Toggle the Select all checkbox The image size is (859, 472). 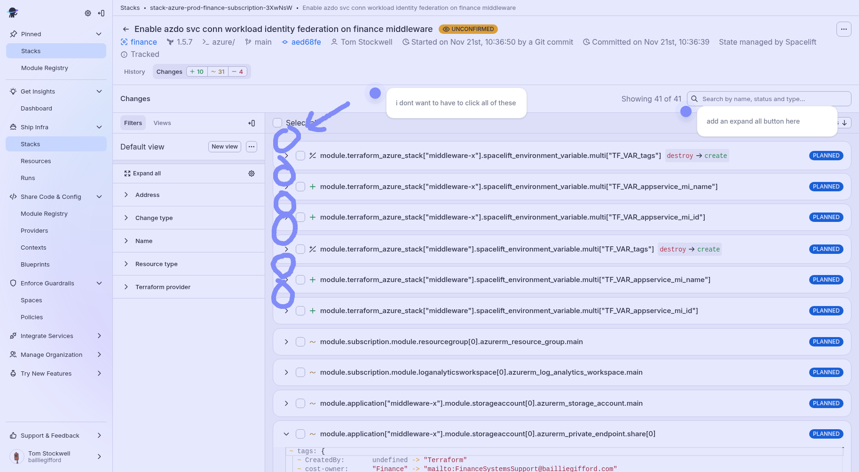pyautogui.click(x=277, y=123)
